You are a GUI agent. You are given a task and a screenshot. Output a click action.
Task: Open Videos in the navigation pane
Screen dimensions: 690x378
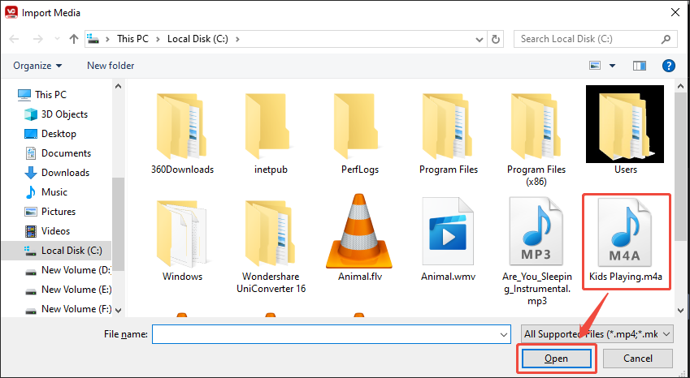47,231
